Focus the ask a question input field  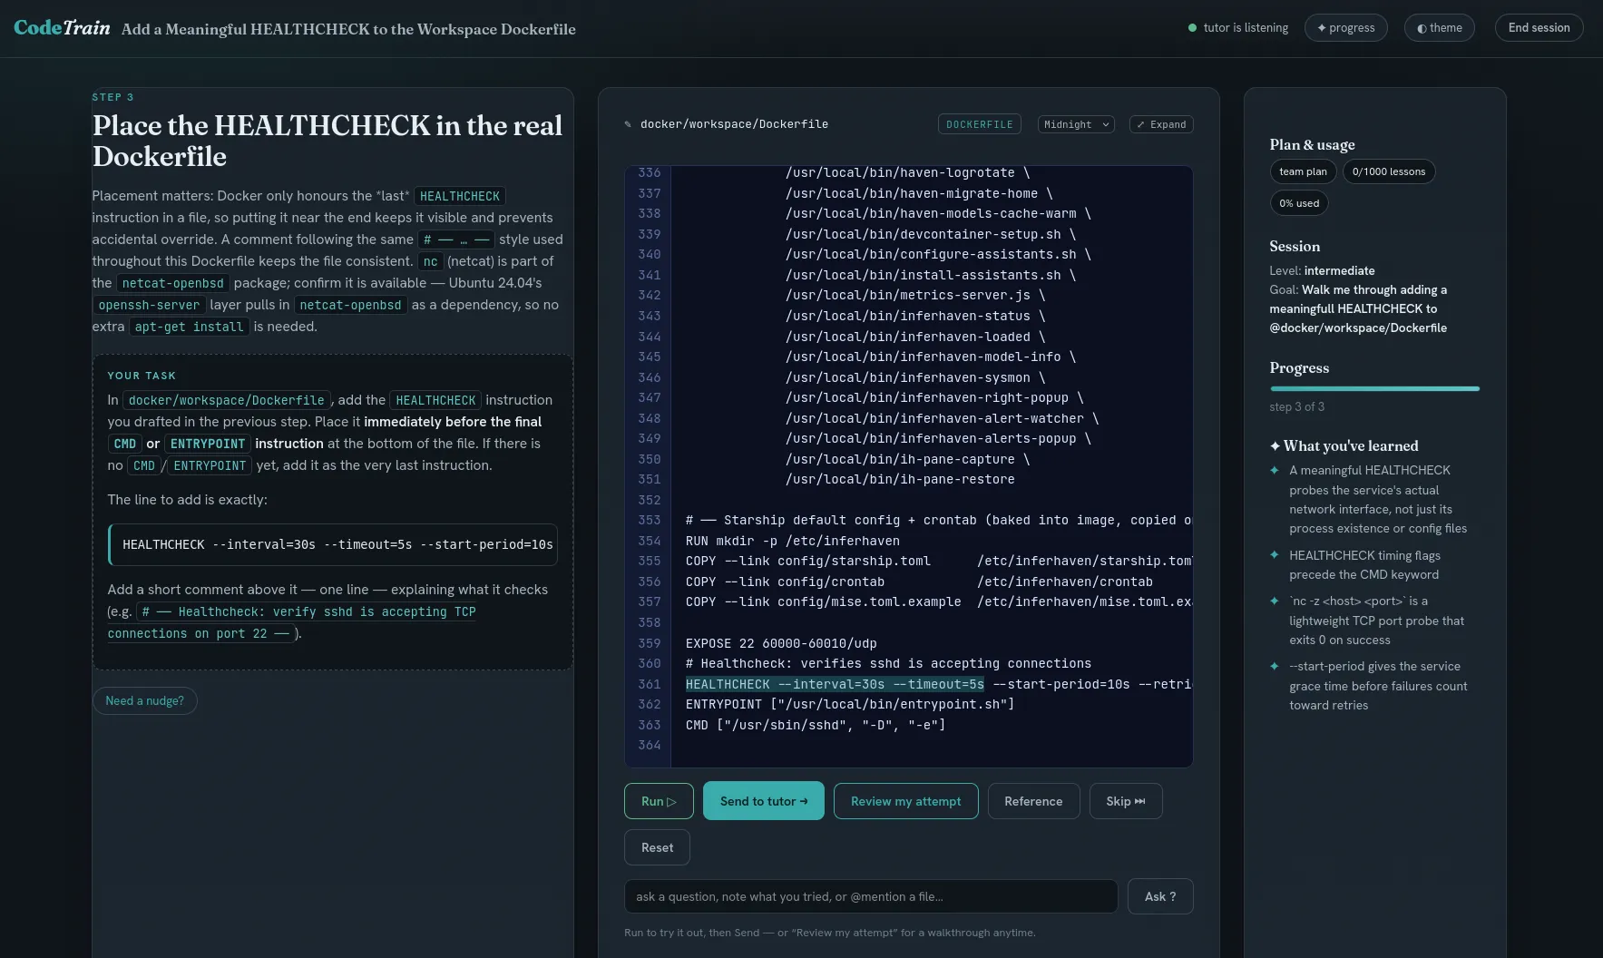(871, 896)
